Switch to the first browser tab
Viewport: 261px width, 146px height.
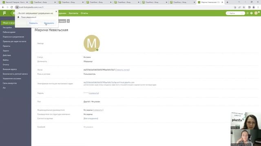15,2
